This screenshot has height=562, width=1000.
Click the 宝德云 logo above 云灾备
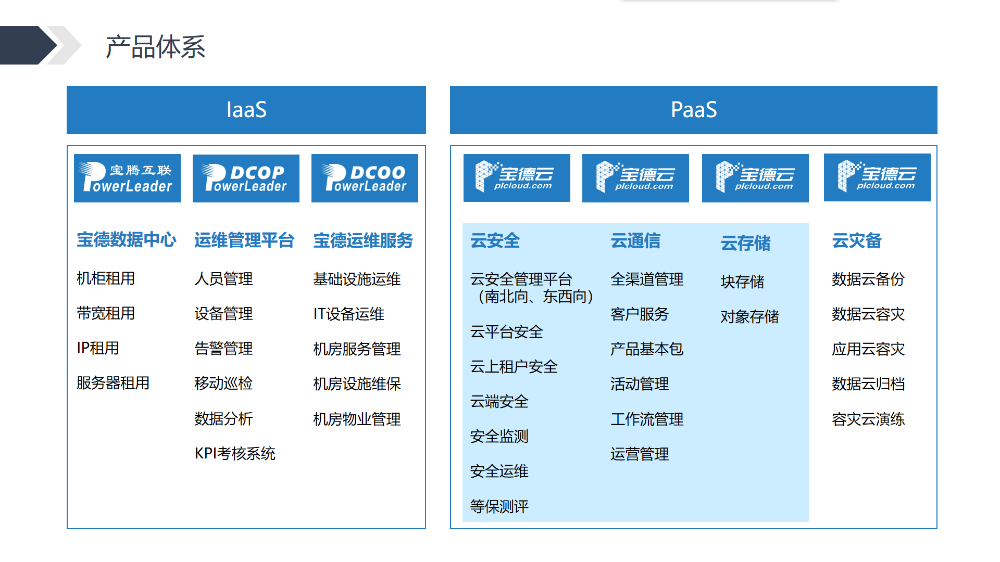877,177
